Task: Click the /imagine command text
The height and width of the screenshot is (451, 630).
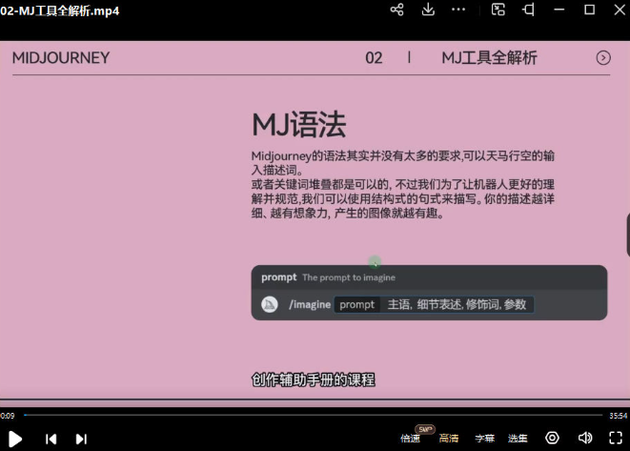Action: pos(310,305)
